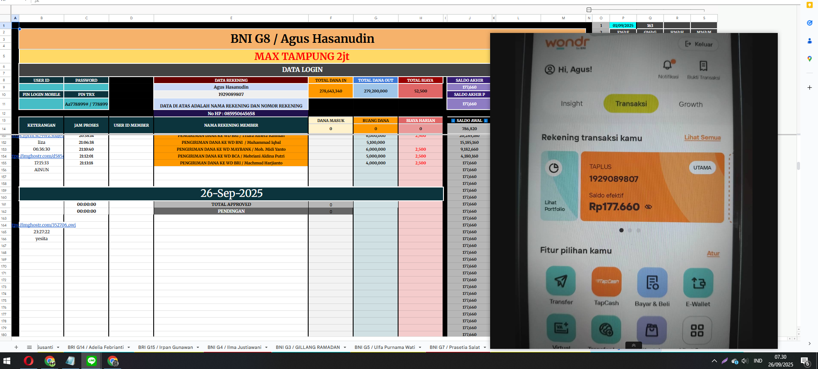818x369 pixels.
Task: Click the expand chevron at image viewer bottom
Action: [x=634, y=345]
